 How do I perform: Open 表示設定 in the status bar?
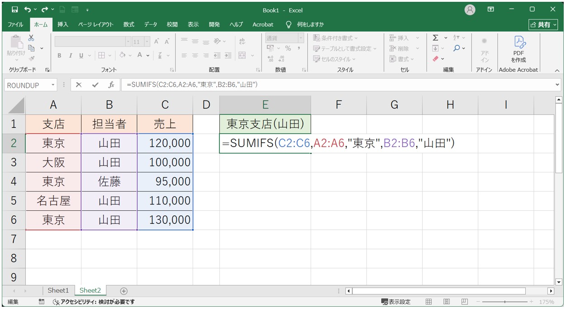point(396,302)
